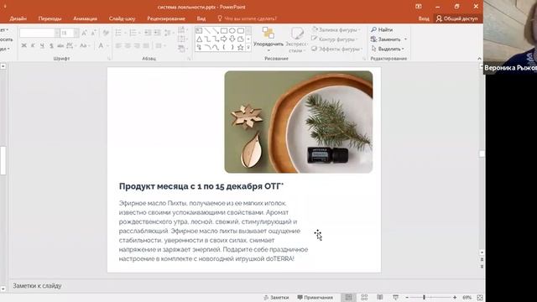The image size is (537, 302).
Task: Switch to Normal view icon
Action: click(x=348, y=297)
